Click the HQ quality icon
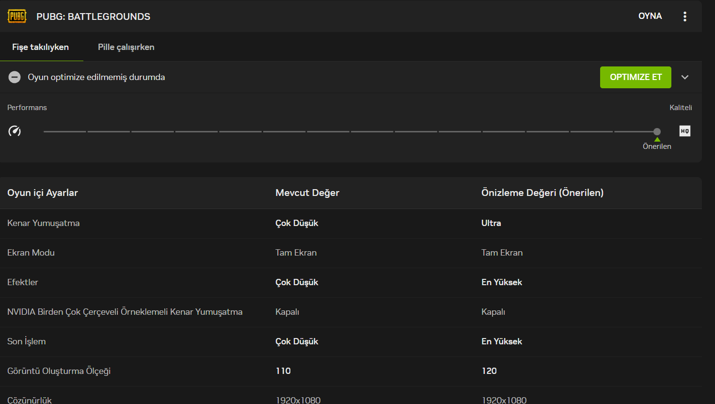The width and height of the screenshot is (715, 404). 685,131
